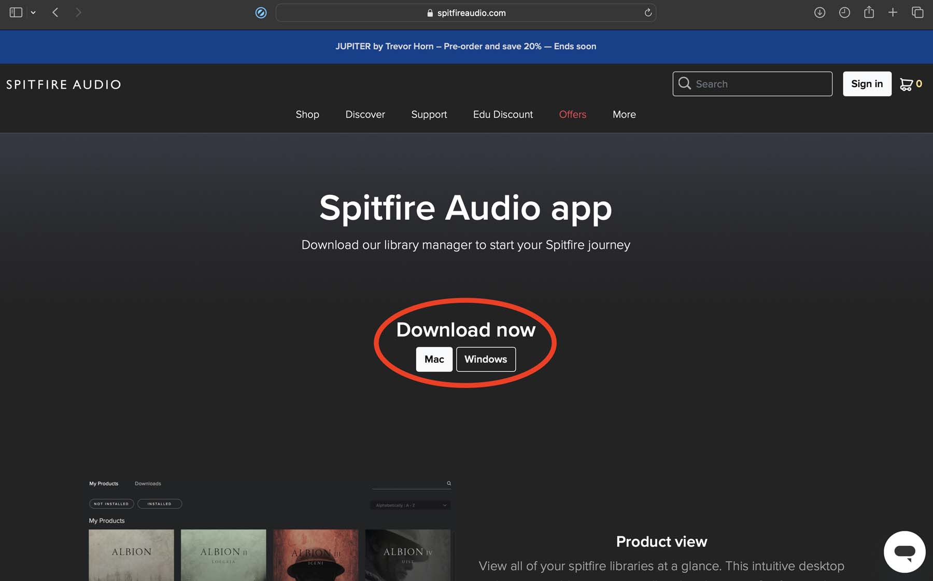Open the Support menu
Screen dimensions: 933x581
pos(429,115)
